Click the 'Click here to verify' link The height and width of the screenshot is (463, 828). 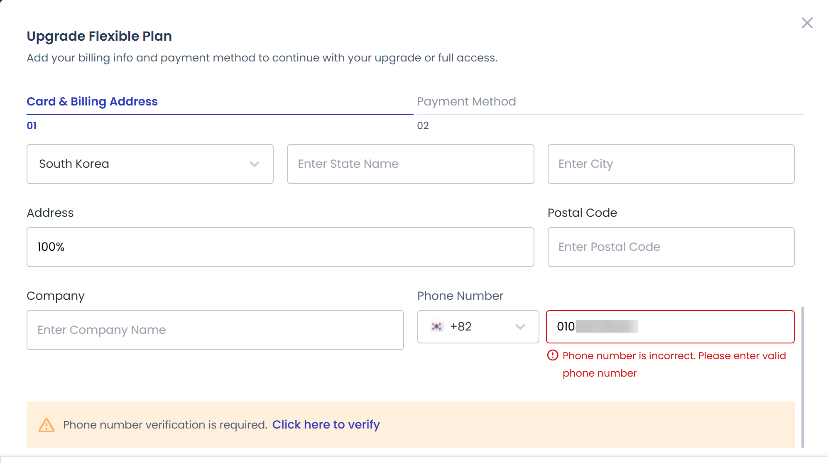tap(326, 425)
